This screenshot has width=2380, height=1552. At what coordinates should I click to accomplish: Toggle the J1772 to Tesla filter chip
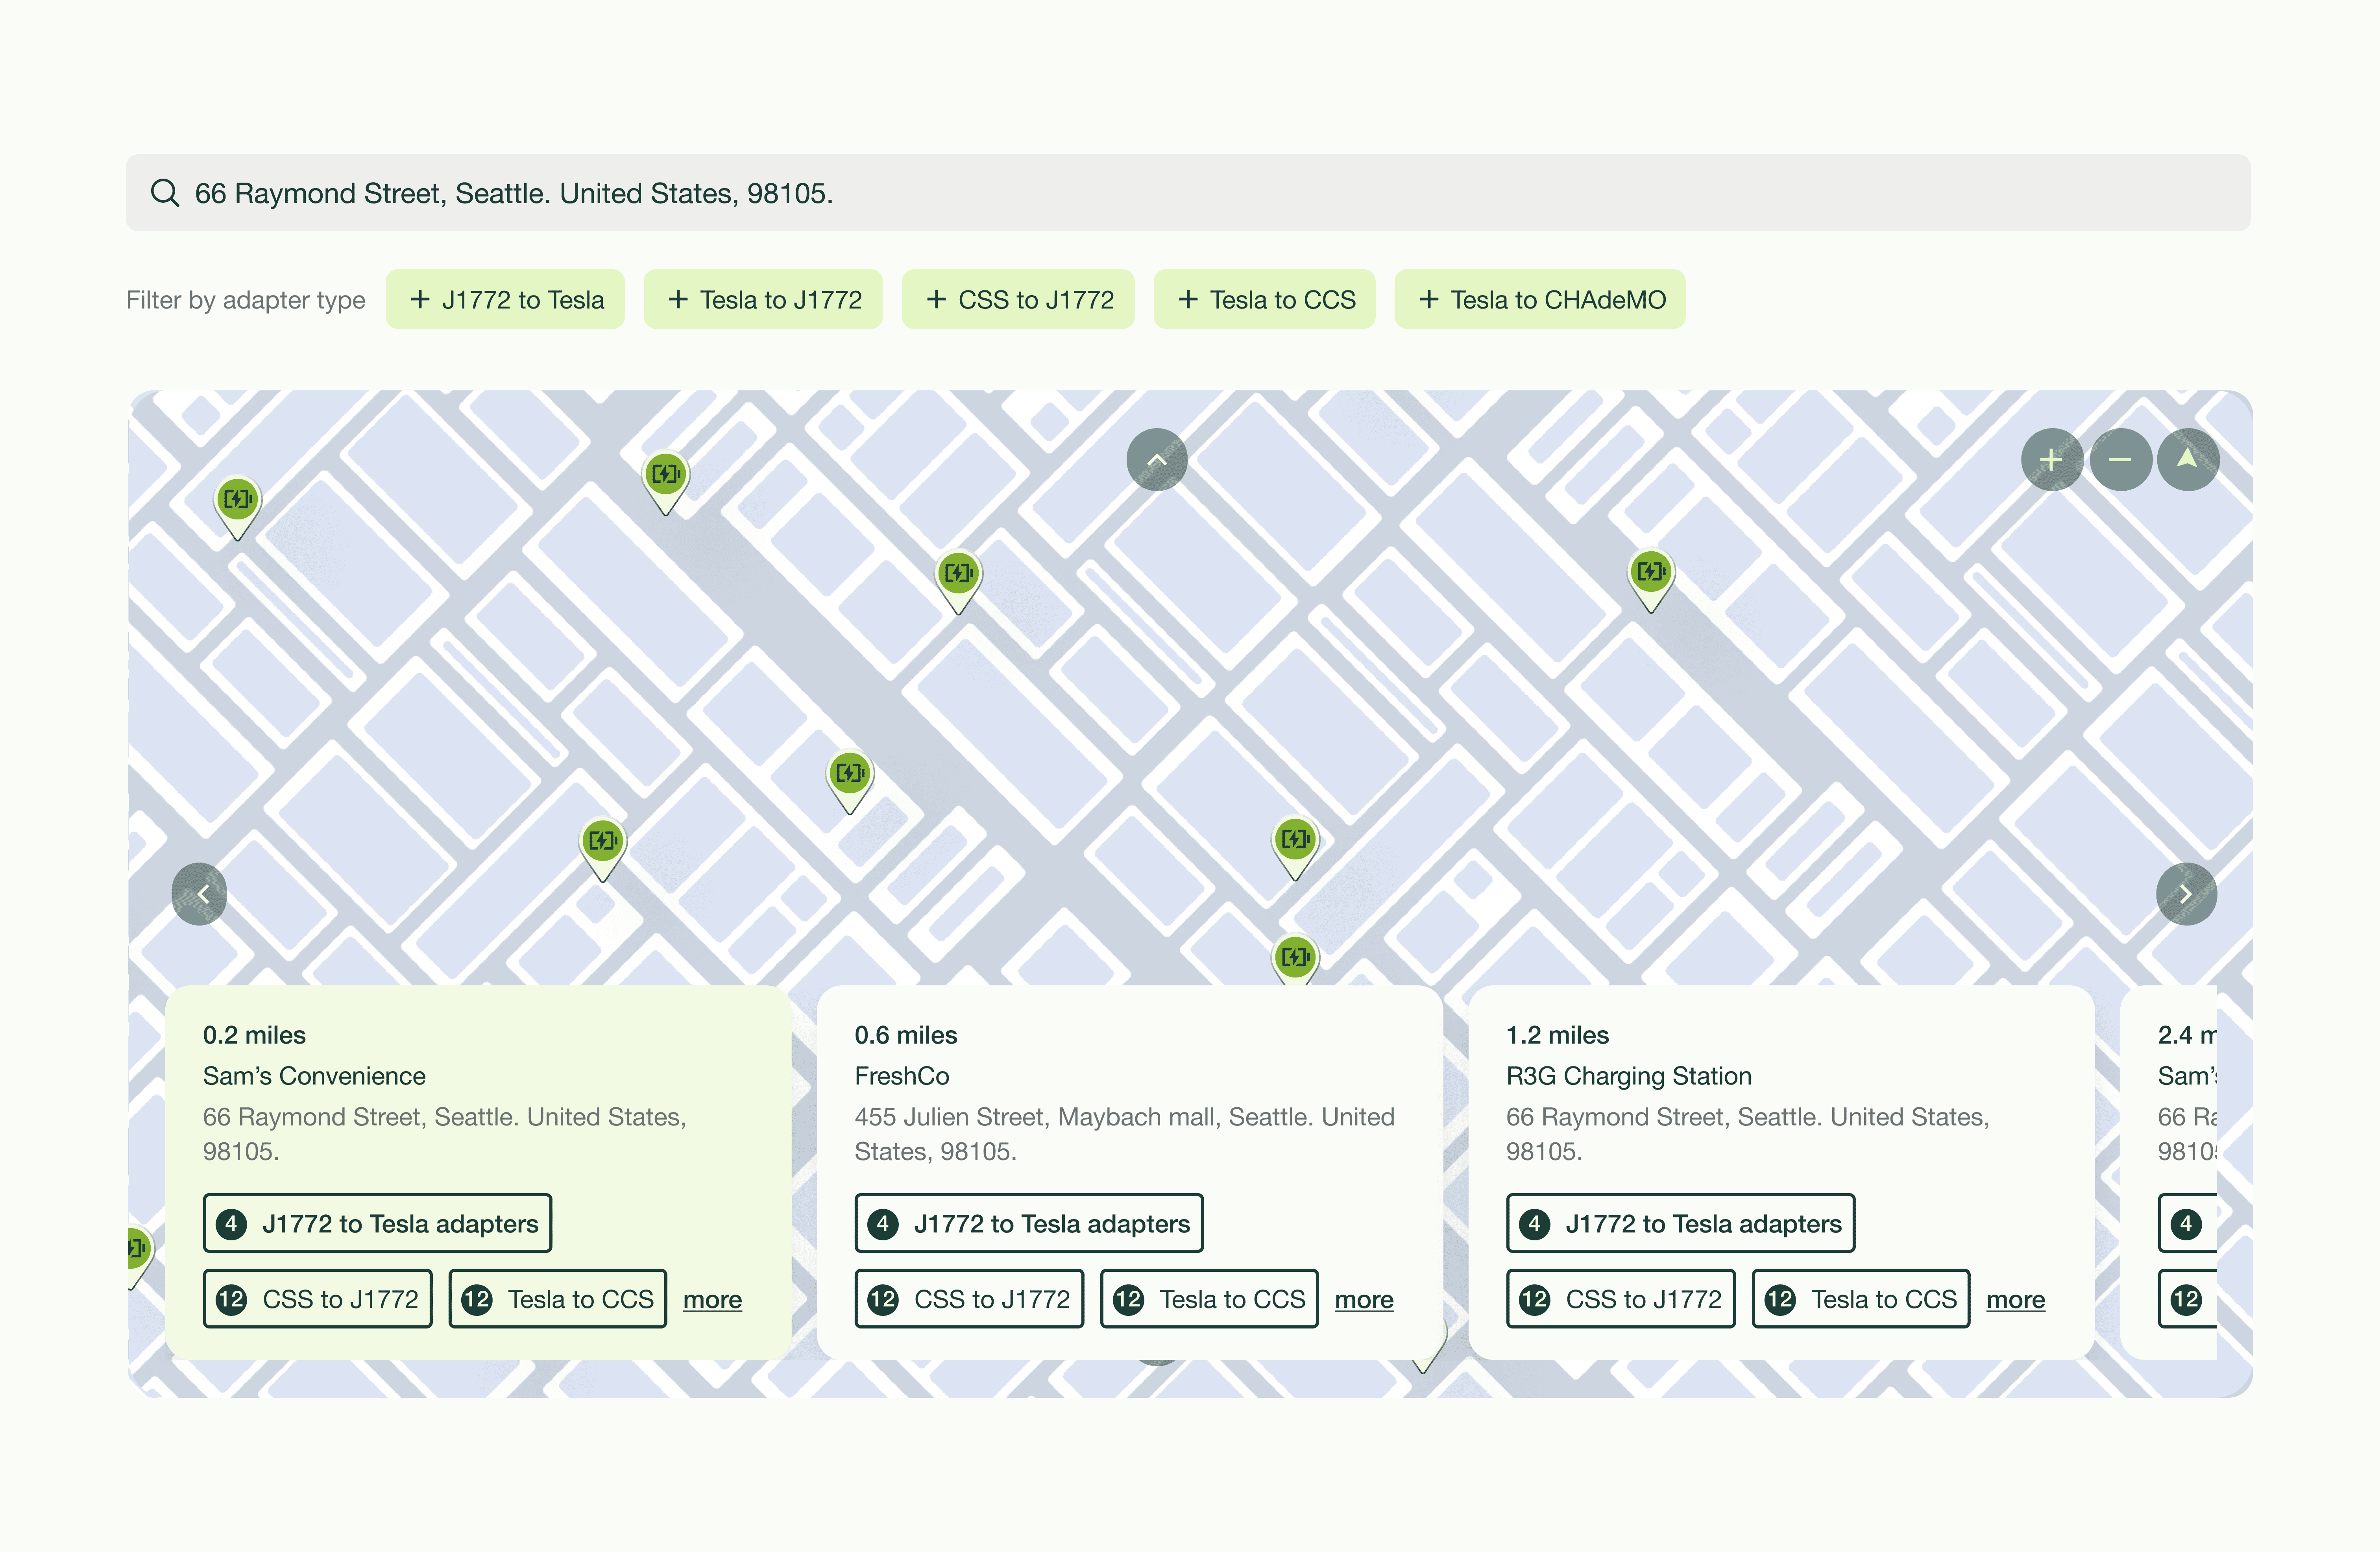(x=505, y=300)
